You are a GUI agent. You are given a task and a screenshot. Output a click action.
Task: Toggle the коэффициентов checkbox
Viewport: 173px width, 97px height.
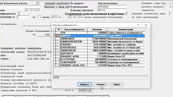click(x=19, y=14)
